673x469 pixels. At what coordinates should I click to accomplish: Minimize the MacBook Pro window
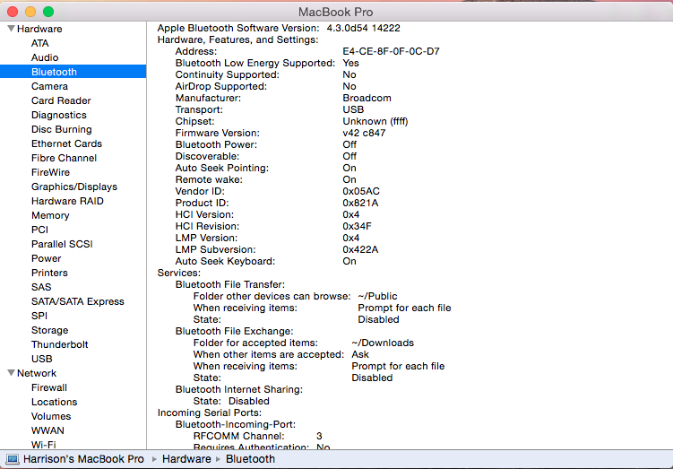point(30,12)
